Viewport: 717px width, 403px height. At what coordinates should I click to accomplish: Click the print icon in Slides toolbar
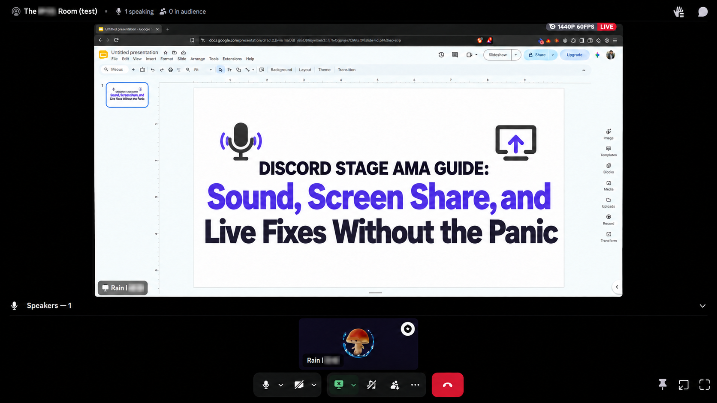170,70
